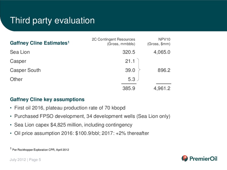Viewport: 227px width, 170px height.
Task: Click the Premier Oil logo icon
Action: click(185, 158)
